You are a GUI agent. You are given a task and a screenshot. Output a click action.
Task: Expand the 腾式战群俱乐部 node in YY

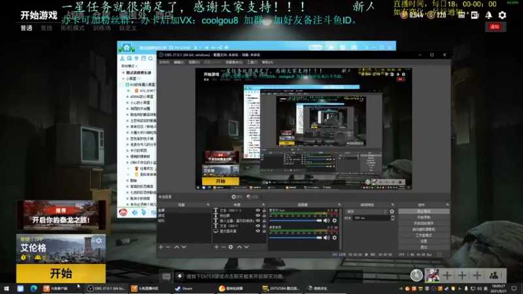point(124,73)
